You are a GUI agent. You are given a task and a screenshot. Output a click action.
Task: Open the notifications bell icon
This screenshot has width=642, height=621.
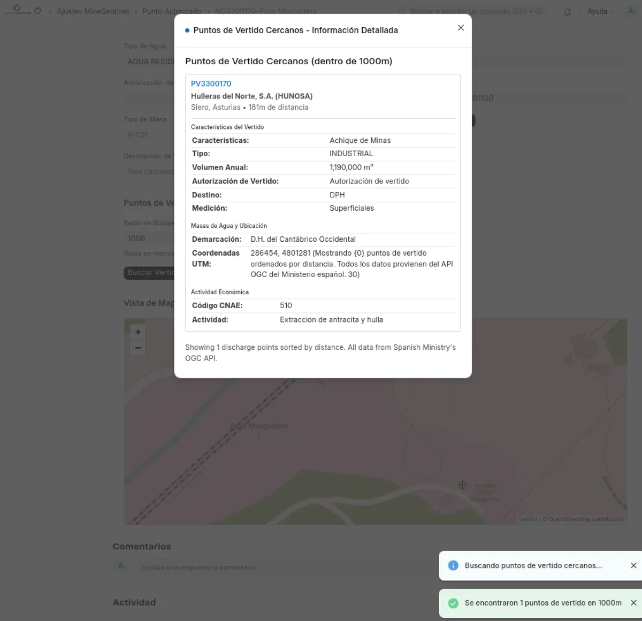point(567,11)
